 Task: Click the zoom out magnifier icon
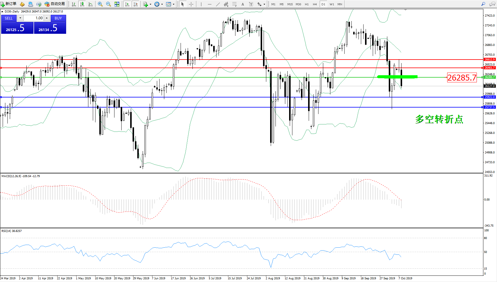coord(109,4)
